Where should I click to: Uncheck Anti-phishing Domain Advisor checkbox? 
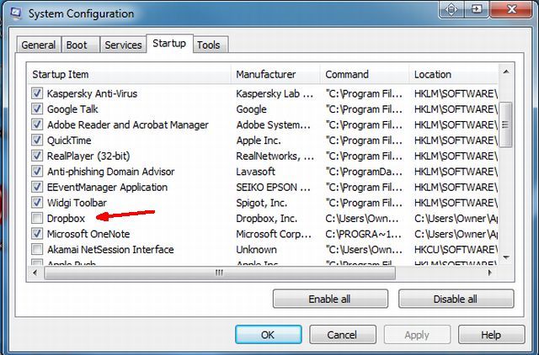37,171
